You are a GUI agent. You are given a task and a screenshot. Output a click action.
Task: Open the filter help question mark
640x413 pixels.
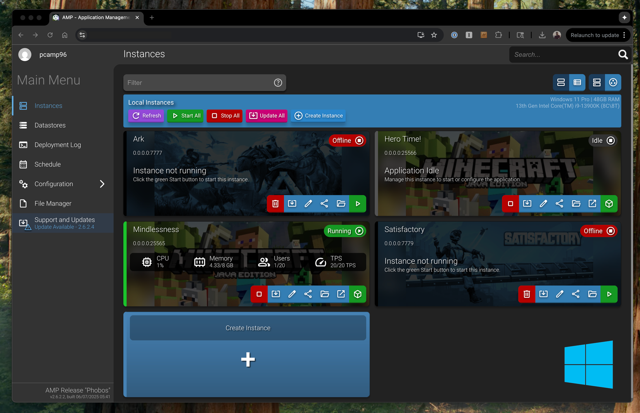pos(278,82)
